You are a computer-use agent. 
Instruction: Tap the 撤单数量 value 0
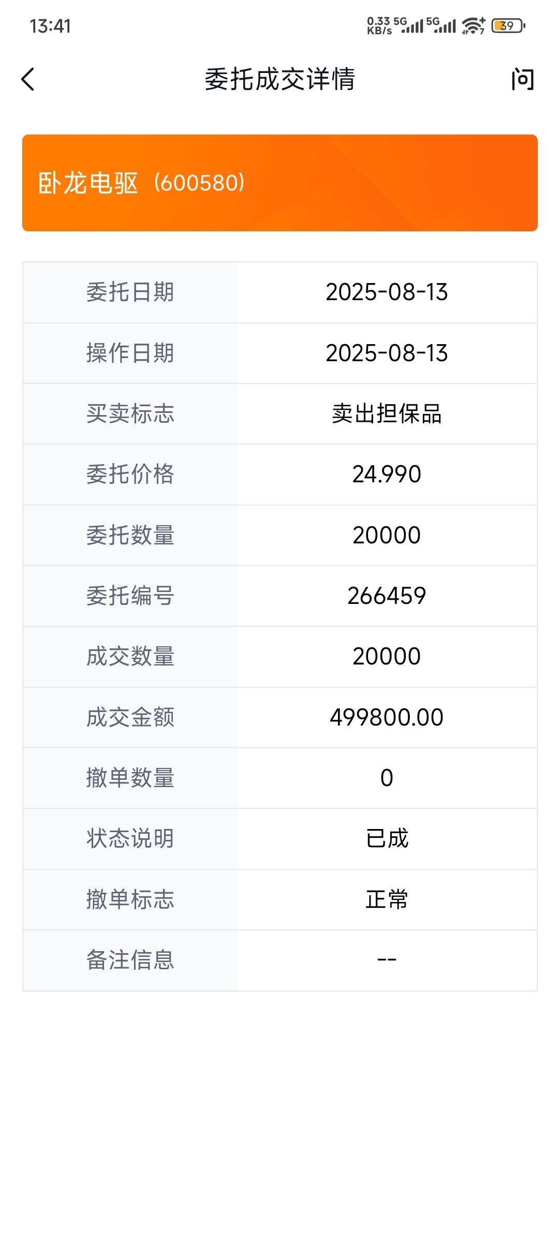click(x=387, y=778)
